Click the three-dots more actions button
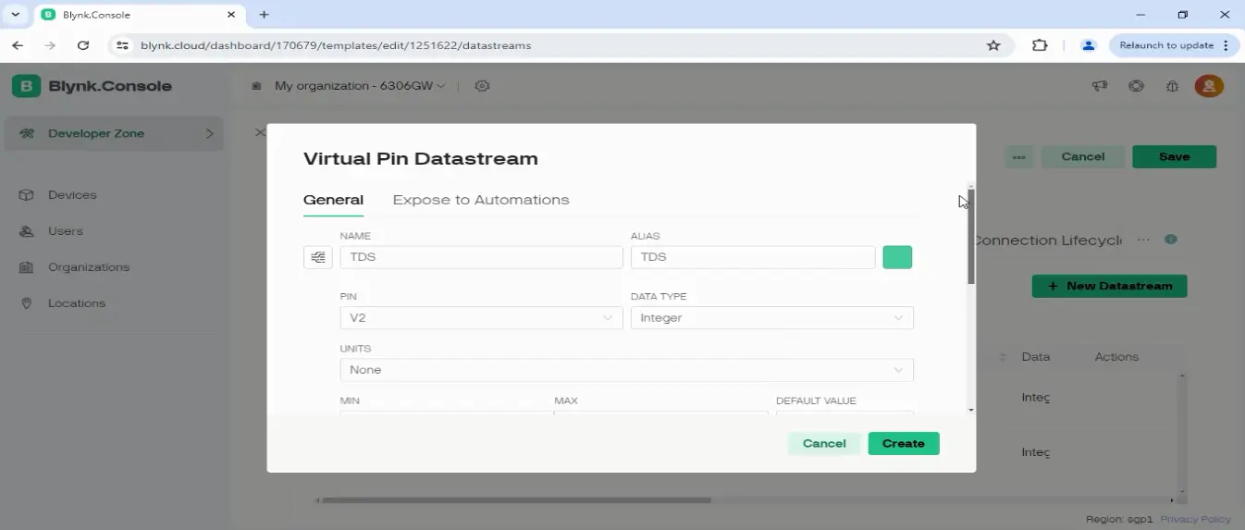Viewport: 1245px width, 530px height. 1018,156
